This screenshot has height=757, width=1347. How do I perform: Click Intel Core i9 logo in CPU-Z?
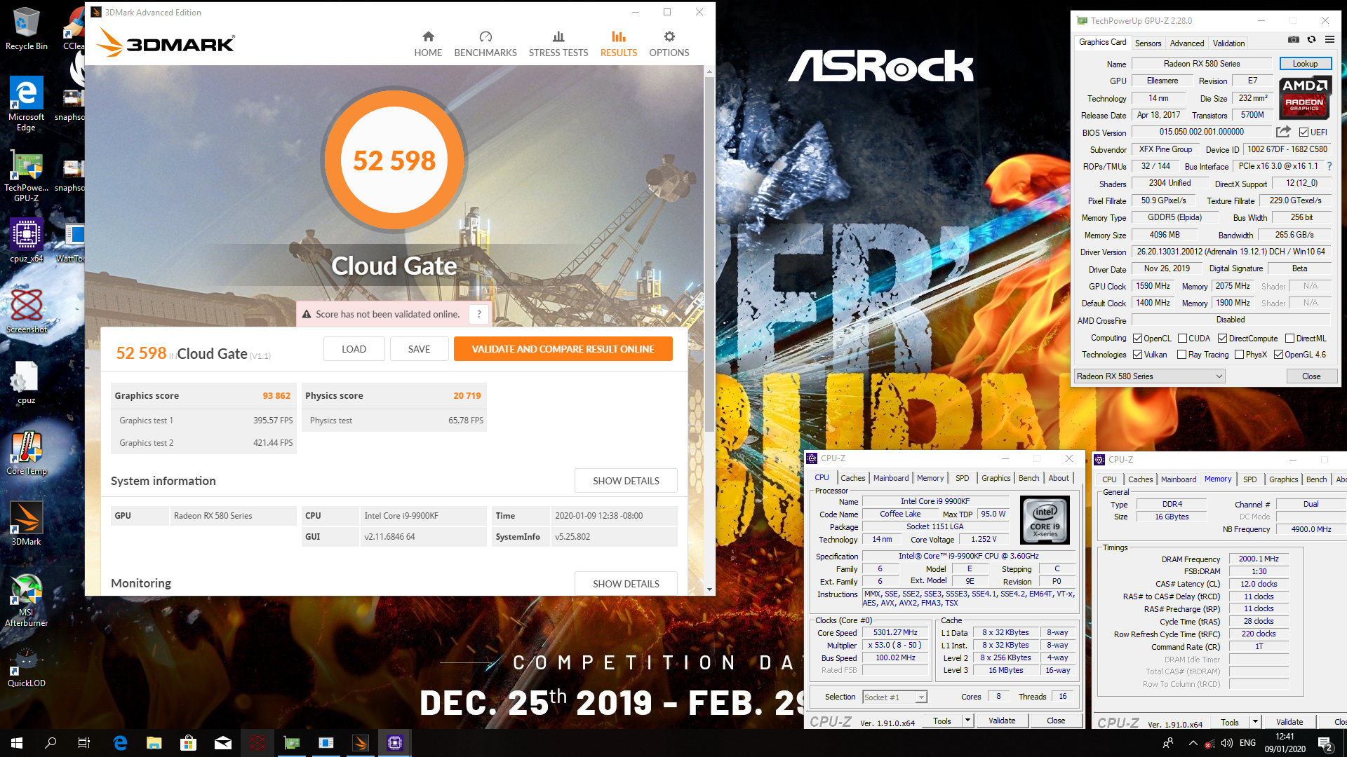pos(1045,520)
